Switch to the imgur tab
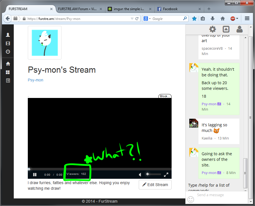The image size is (255, 206). click(128, 9)
